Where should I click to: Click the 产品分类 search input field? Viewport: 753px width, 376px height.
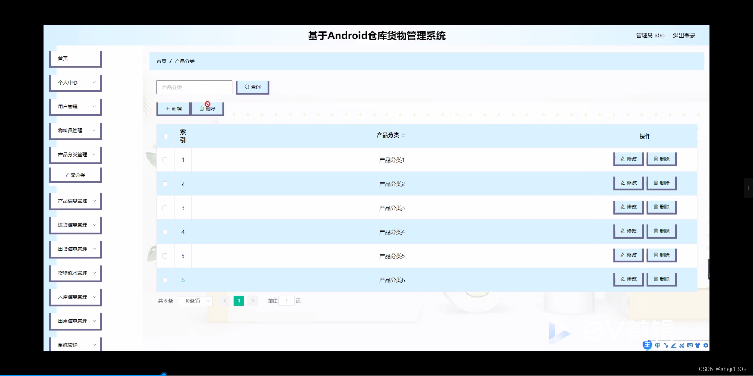pyautogui.click(x=194, y=87)
